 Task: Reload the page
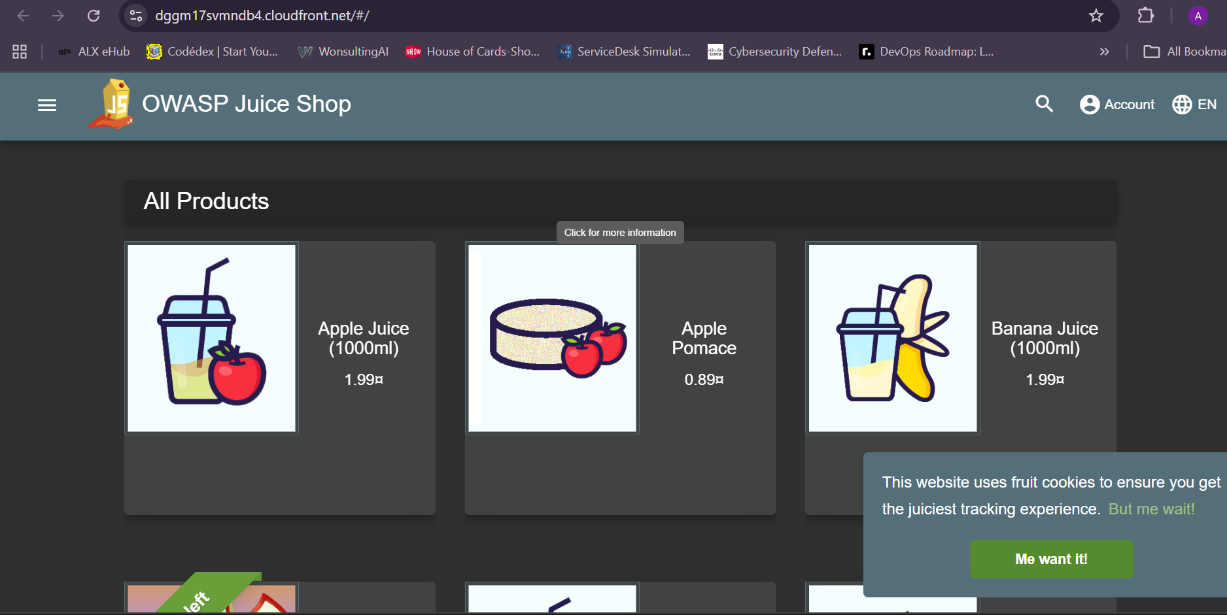click(94, 16)
